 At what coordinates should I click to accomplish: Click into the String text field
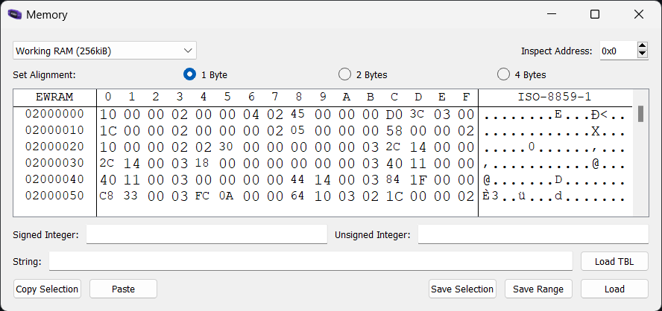pyautogui.click(x=312, y=261)
